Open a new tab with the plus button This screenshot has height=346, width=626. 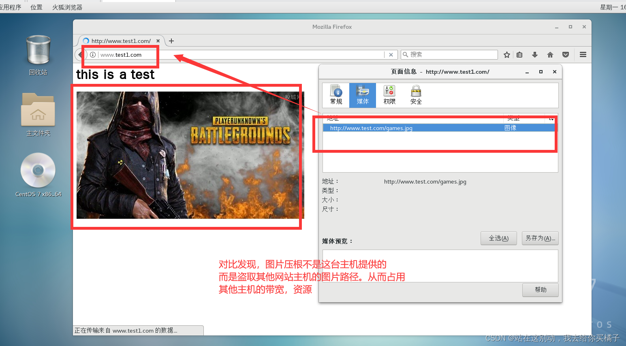click(x=171, y=41)
